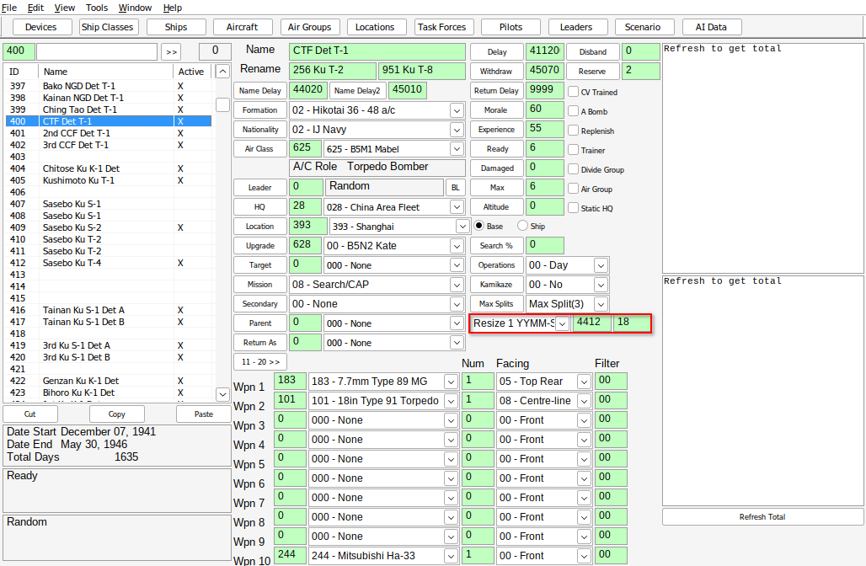Screen dimensions: 866x566
Task: Open the File menu
Action: coord(8,8)
